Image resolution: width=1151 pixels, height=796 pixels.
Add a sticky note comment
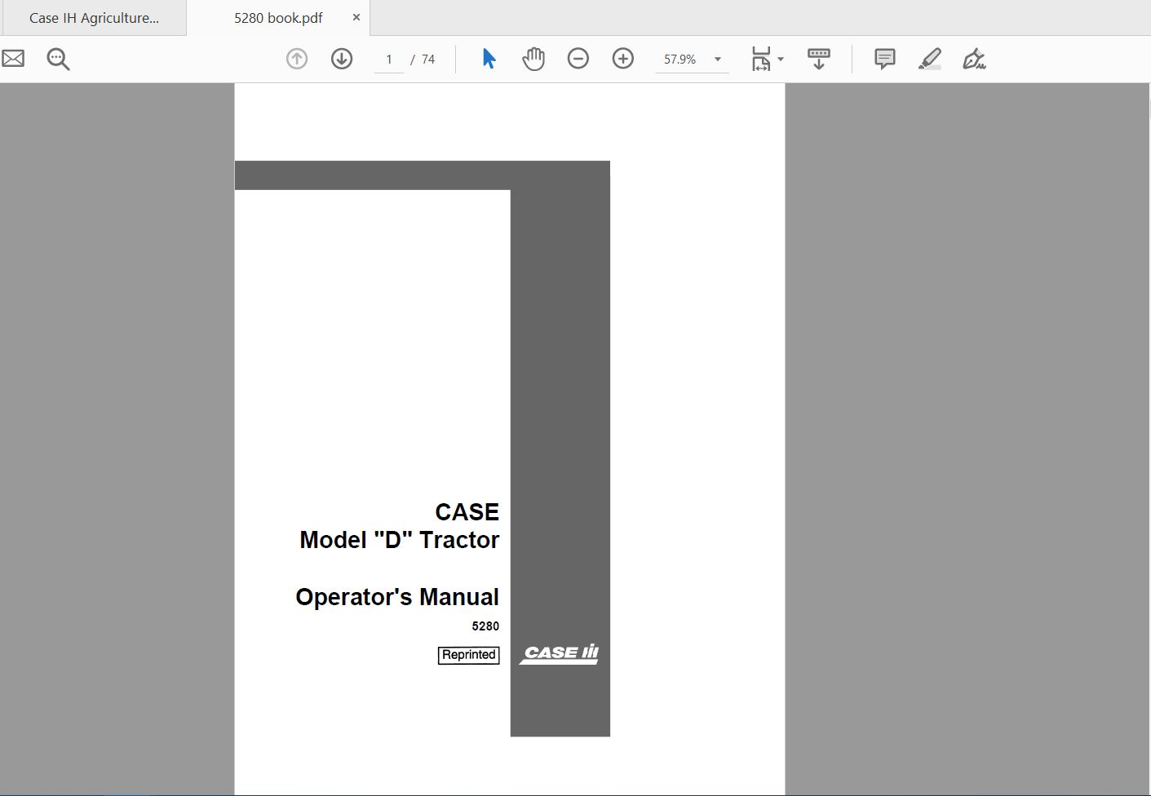(884, 59)
